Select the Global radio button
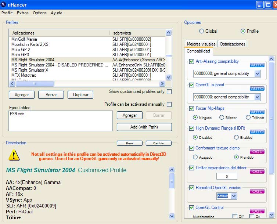The width and height of the screenshot is (277, 224). (x=201, y=31)
